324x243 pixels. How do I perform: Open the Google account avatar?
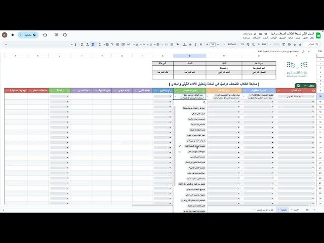5,35
